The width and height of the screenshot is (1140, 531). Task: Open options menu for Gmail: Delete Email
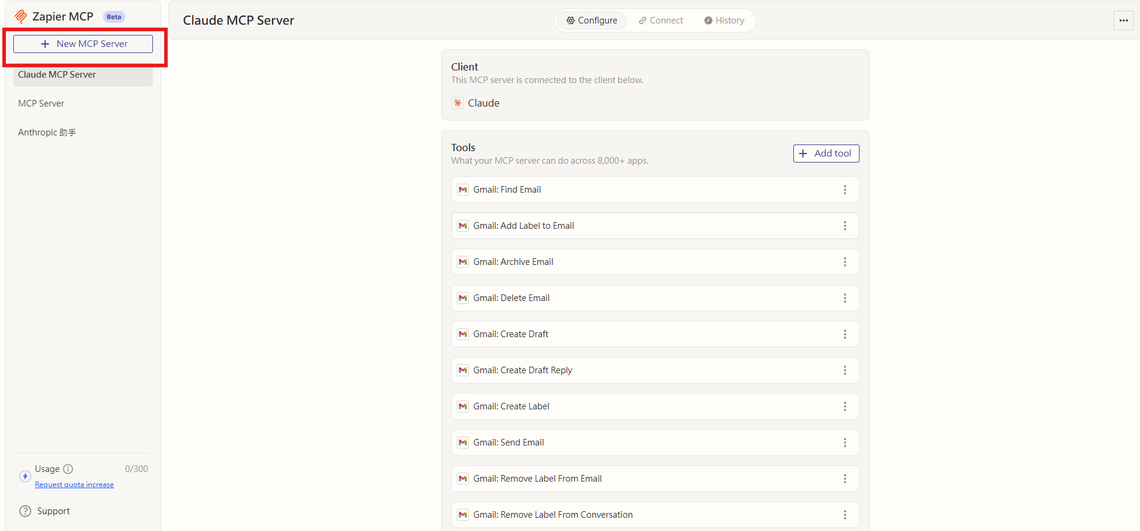coord(844,298)
